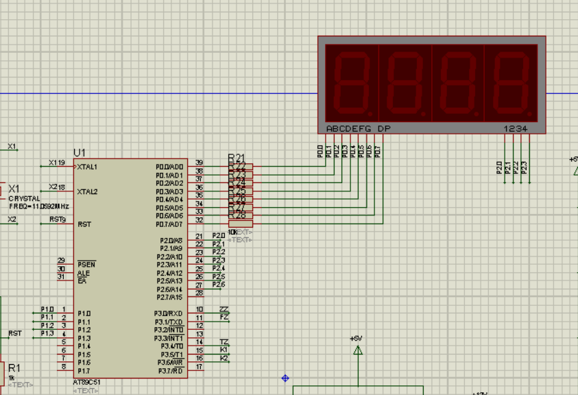578x395 pixels.
Task: Click the EA pin label
Action: point(82,281)
